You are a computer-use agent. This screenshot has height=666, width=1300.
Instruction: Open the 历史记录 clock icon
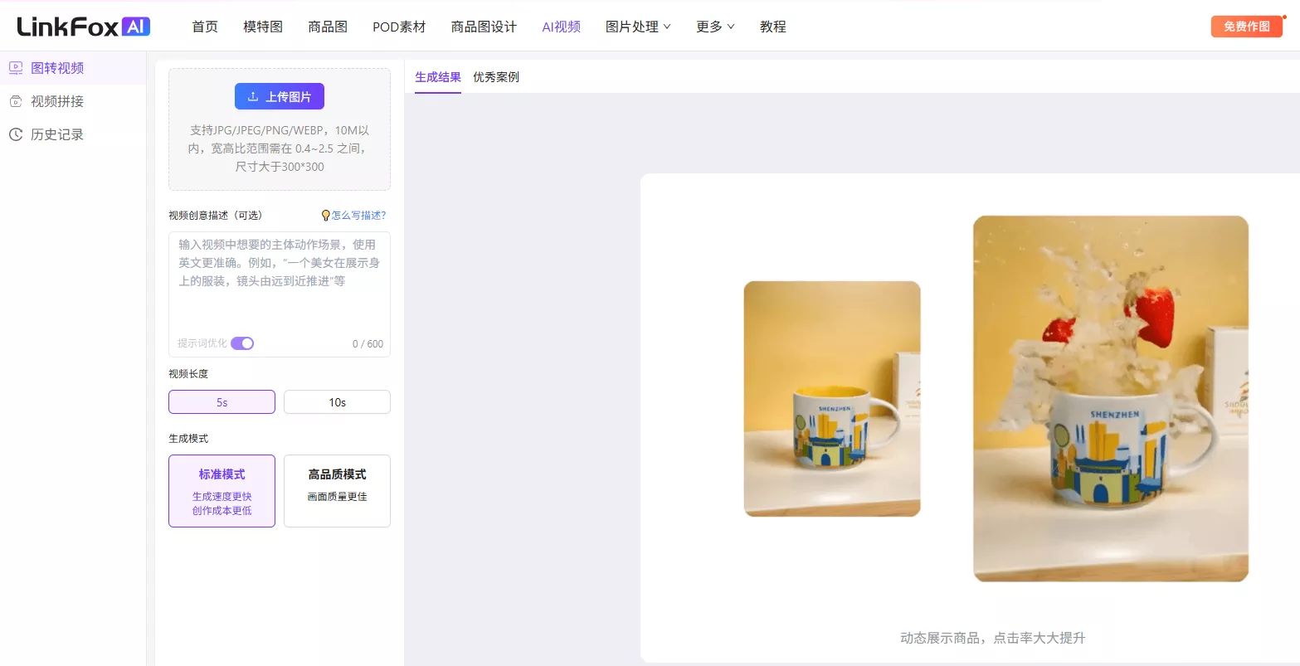pyautogui.click(x=16, y=134)
